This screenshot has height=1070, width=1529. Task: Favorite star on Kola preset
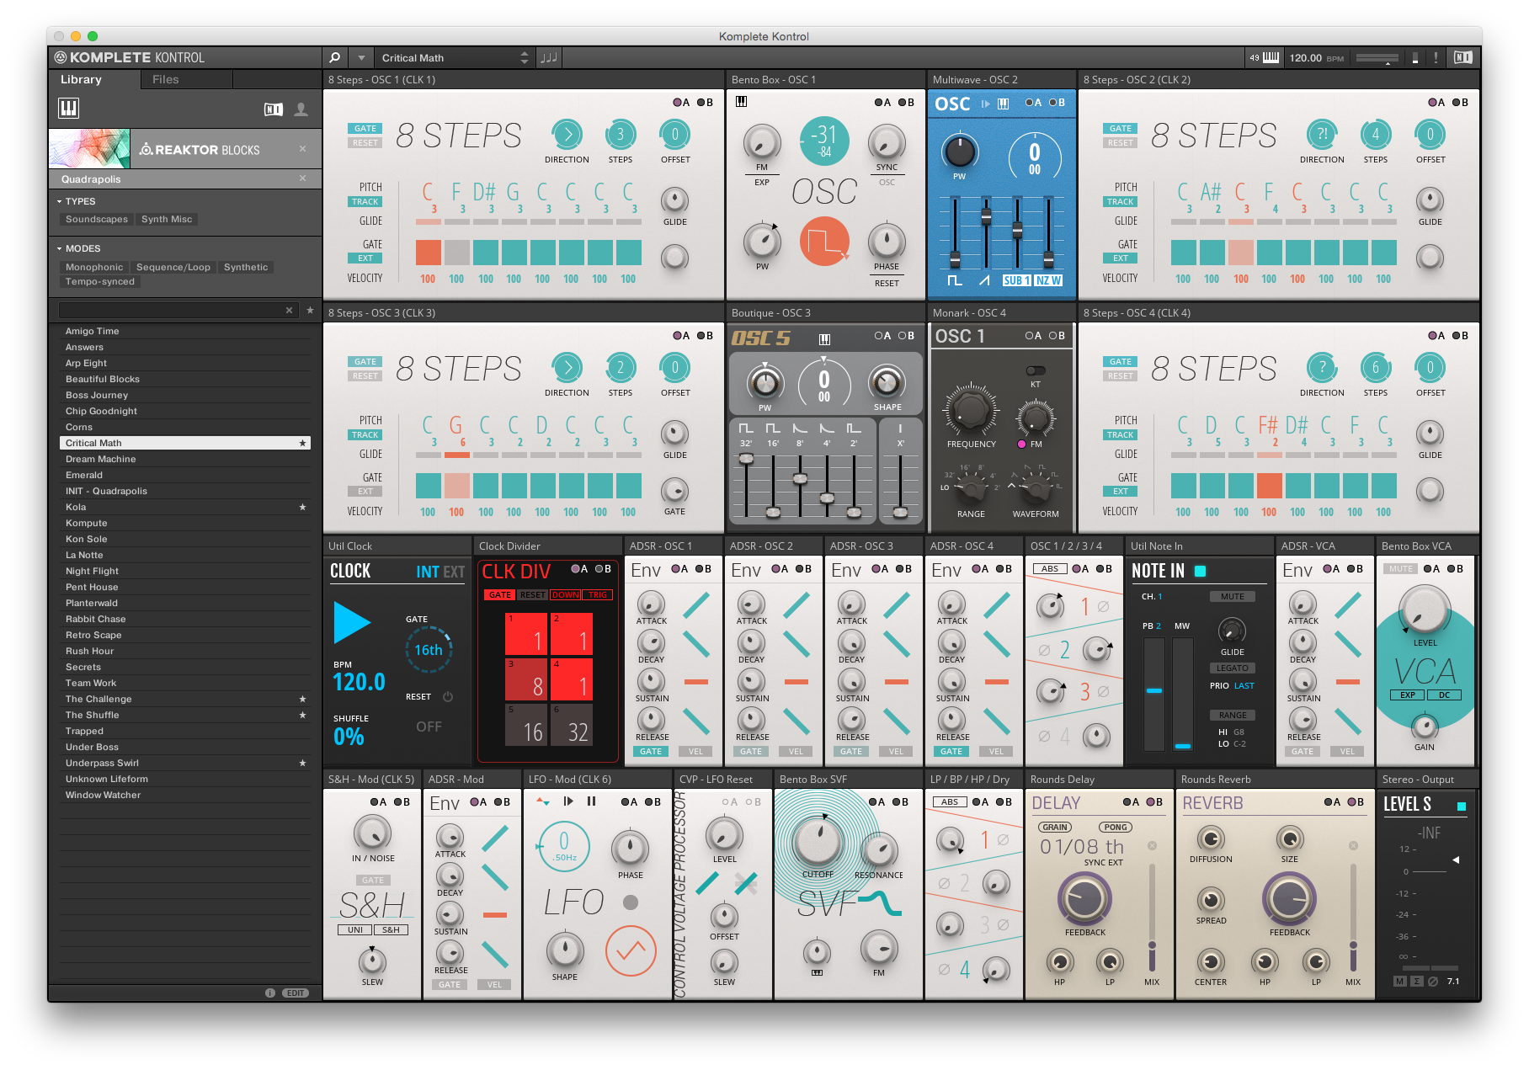point(302,507)
